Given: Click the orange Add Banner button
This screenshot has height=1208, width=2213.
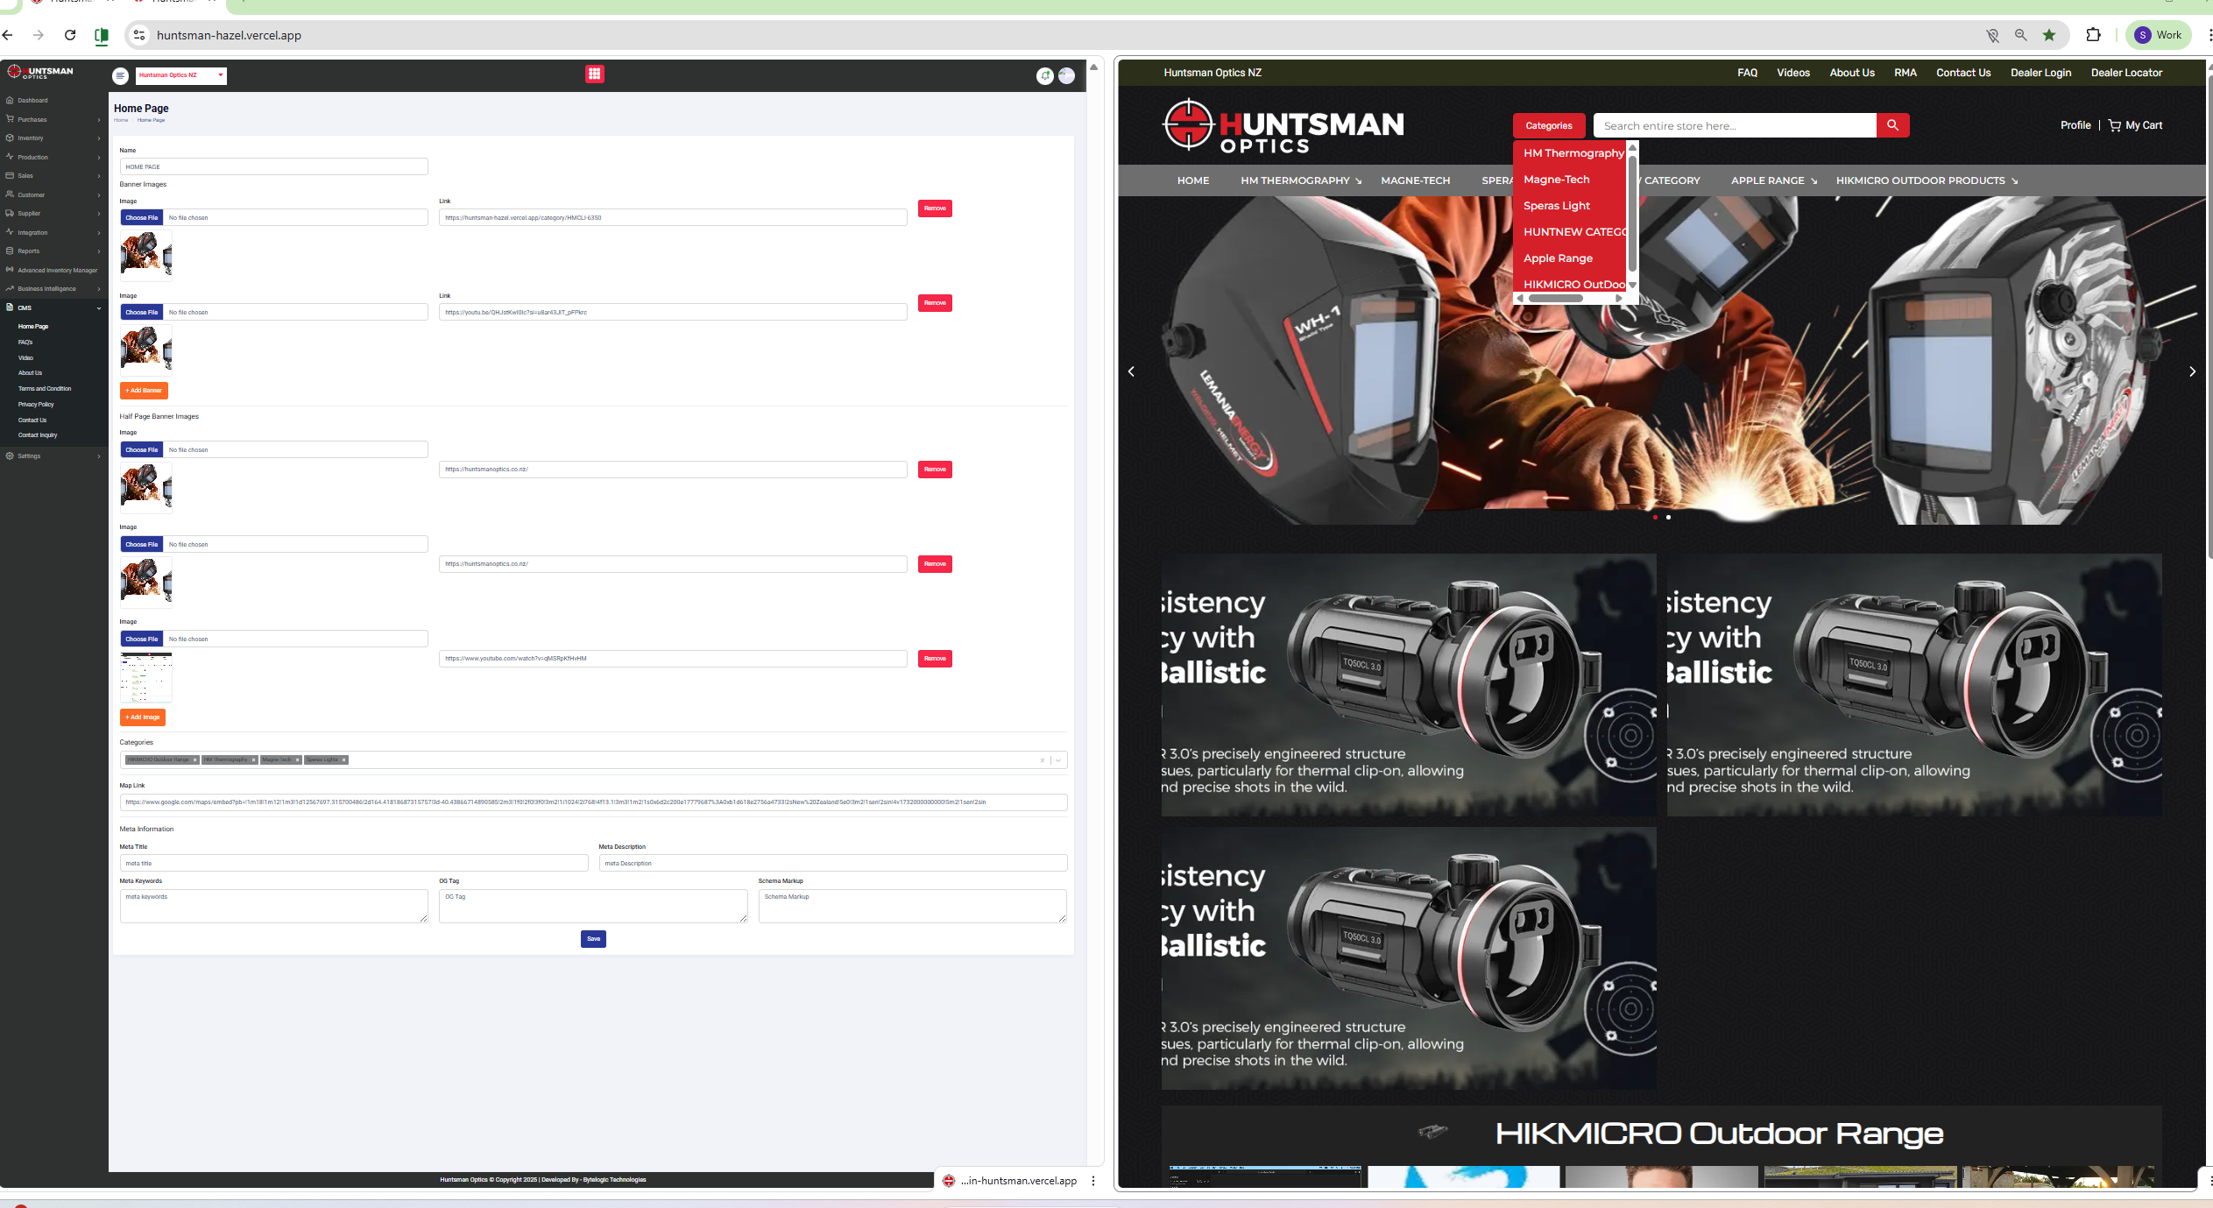Looking at the screenshot, I should coord(144,391).
